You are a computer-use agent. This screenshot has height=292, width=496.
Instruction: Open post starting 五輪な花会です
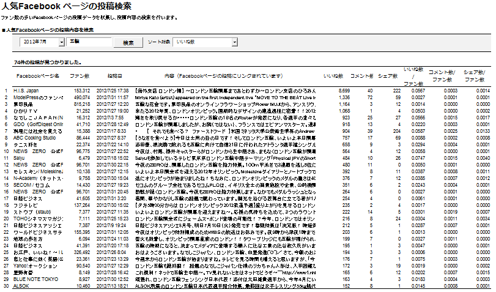(225, 104)
